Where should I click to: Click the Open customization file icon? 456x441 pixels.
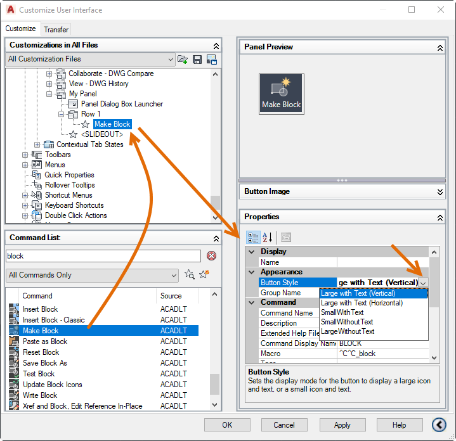pos(183,60)
